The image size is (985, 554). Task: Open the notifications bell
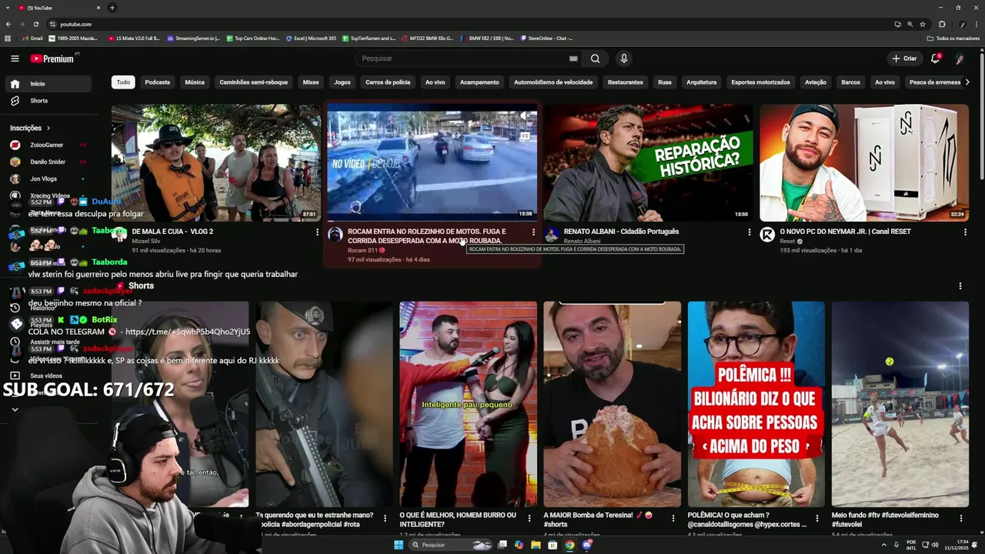point(936,58)
